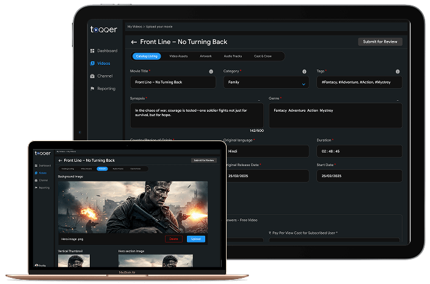Click the info icon next to Movie Title

pos(211,71)
